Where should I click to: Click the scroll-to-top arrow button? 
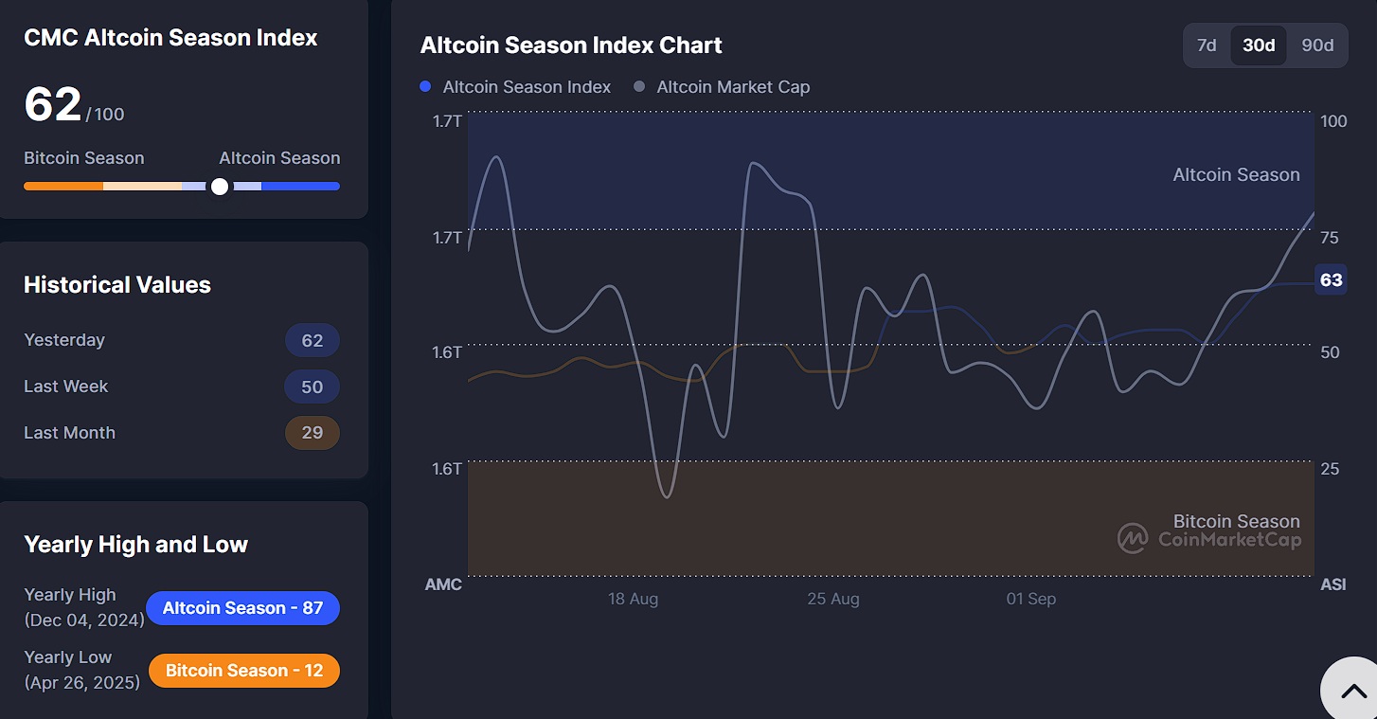tap(1352, 691)
